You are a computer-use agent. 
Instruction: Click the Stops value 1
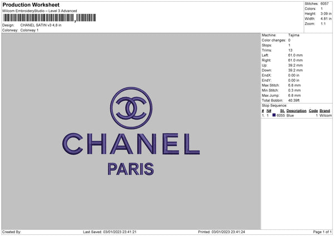[x=289, y=45]
